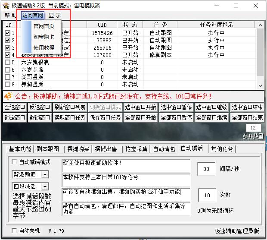The image size is (267, 240).
Task: Click the list scrollbar up arrow
Action: coord(260,25)
